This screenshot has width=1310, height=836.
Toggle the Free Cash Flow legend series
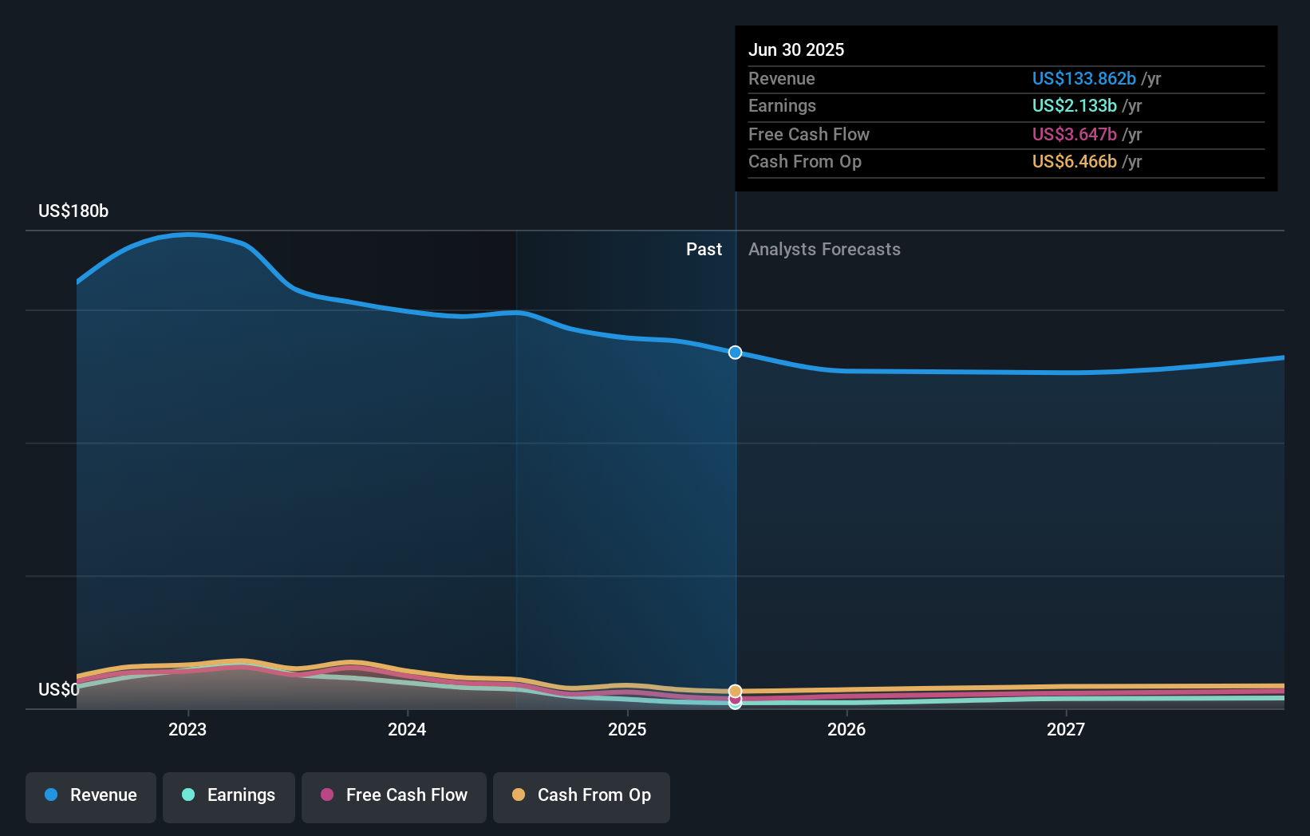coord(394,796)
